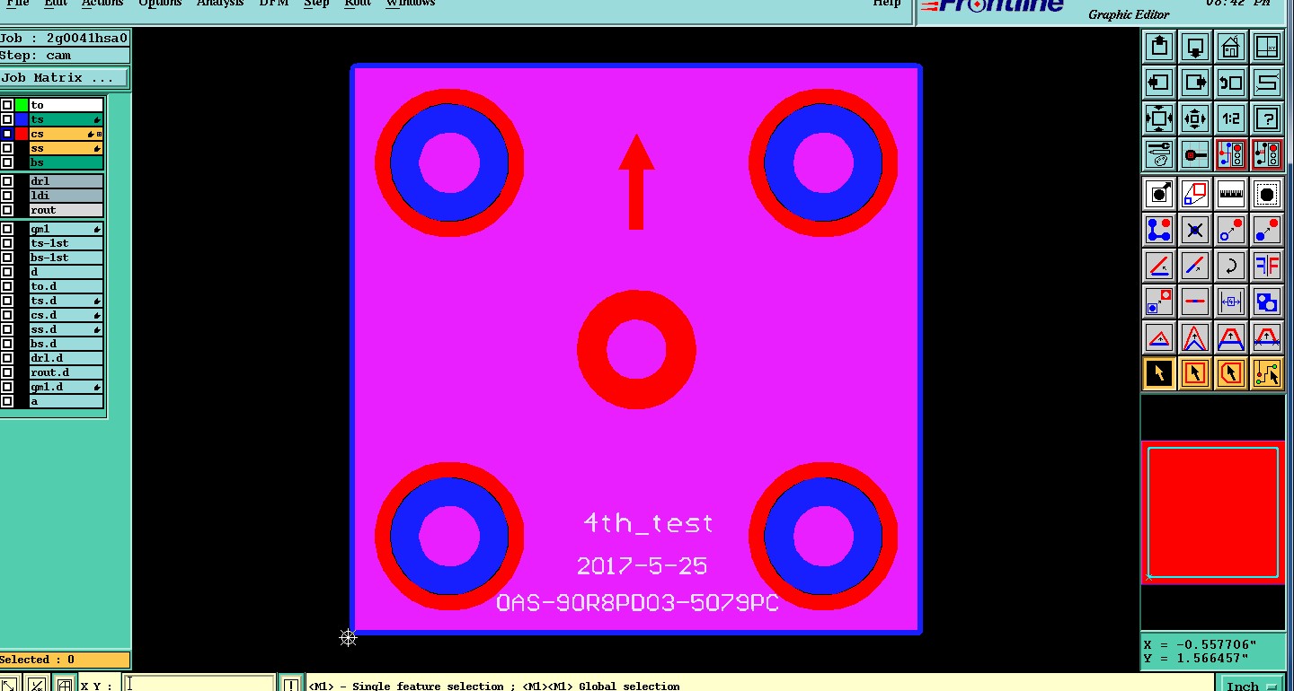This screenshot has width=1294, height=691.
Task: Select the bs-1st layer row
Action: (x=66, y=258)
